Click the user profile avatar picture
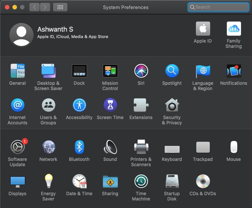This screenshot has height=208, width=252. (21, 35)
